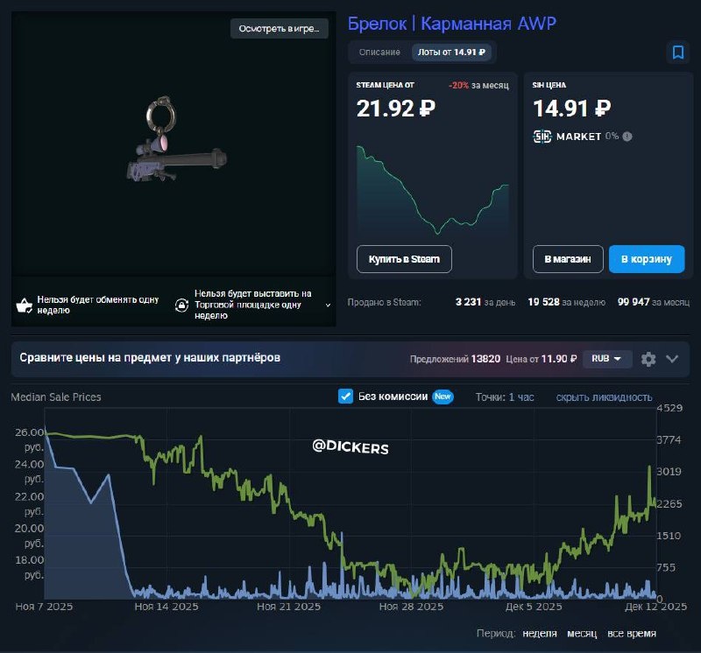Image resolution: width=701 pixels, height=653 pixels.
Task: Click the Steam price mini chart
Action: (432, 189)
